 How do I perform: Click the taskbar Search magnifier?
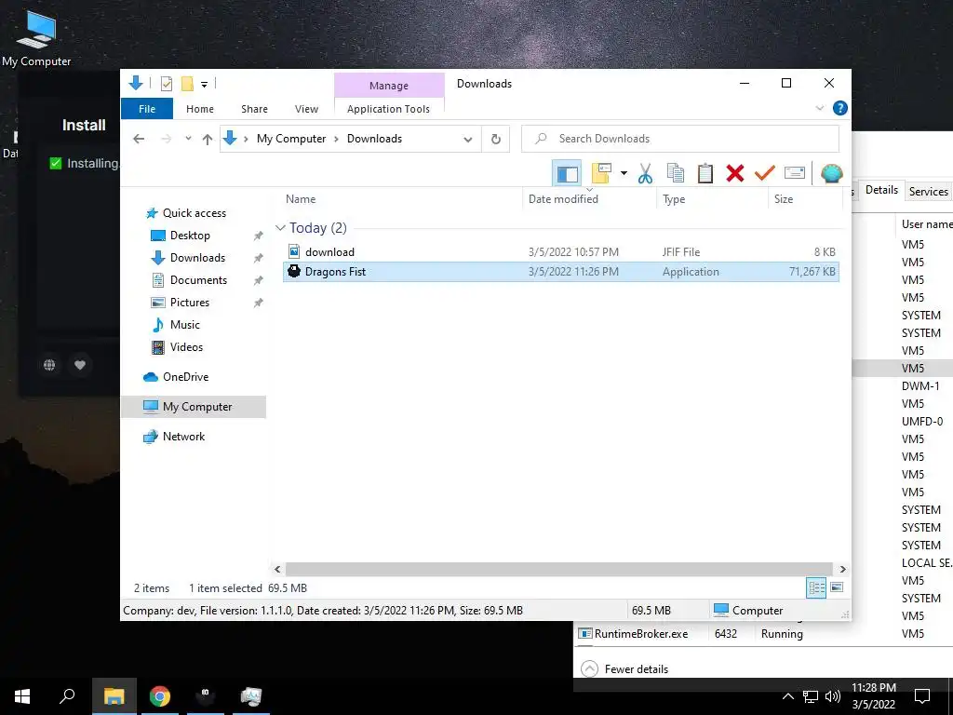67,696
